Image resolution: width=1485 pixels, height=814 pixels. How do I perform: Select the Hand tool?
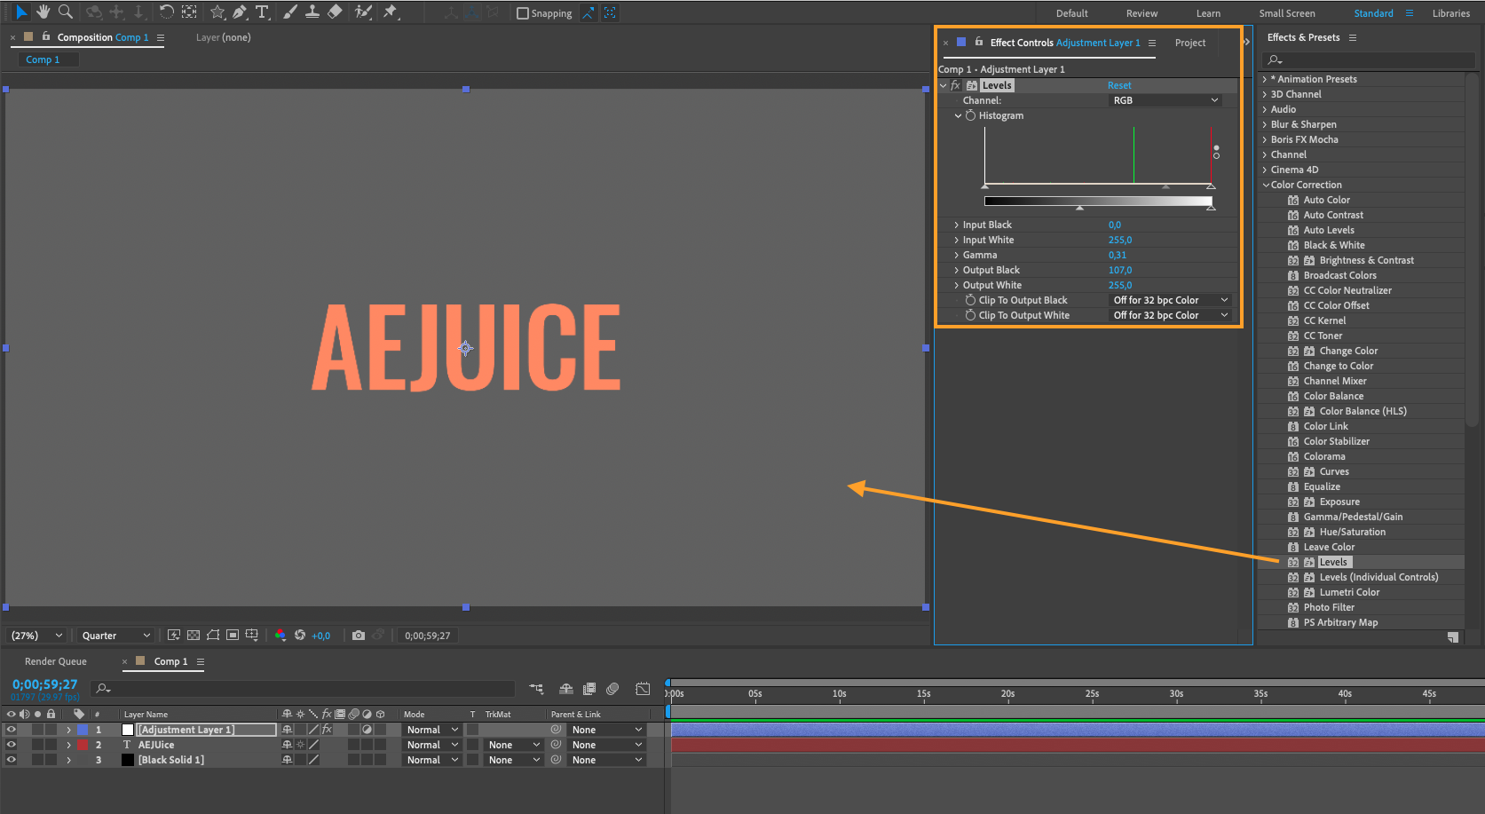pyautogui.click(x=43, y=12)
